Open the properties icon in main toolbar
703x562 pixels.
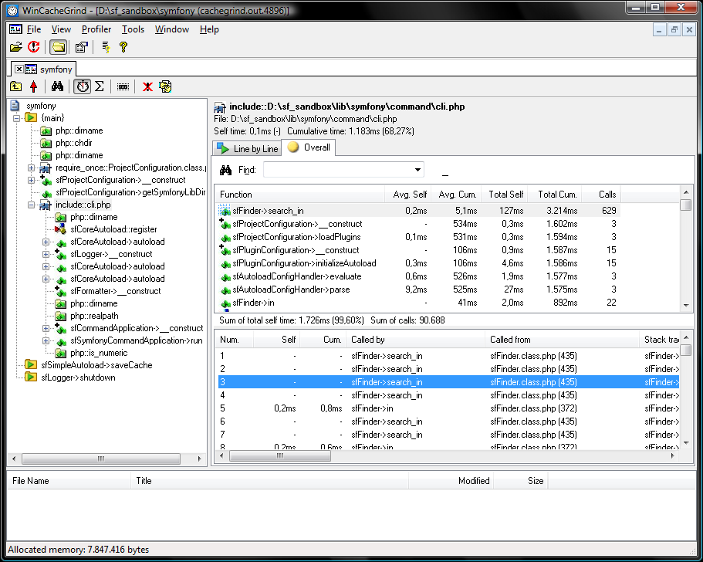pyautogui.click(x=81, y=47)
